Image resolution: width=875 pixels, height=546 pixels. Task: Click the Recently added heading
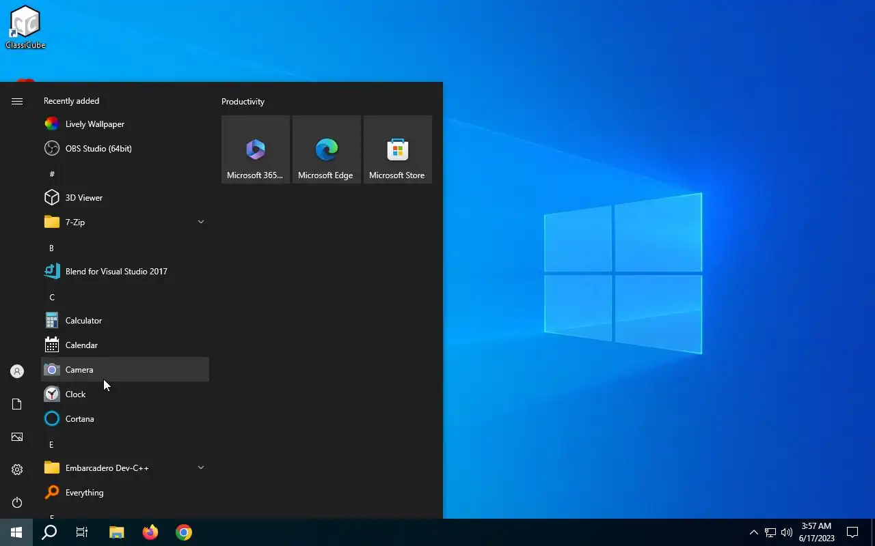71,101
